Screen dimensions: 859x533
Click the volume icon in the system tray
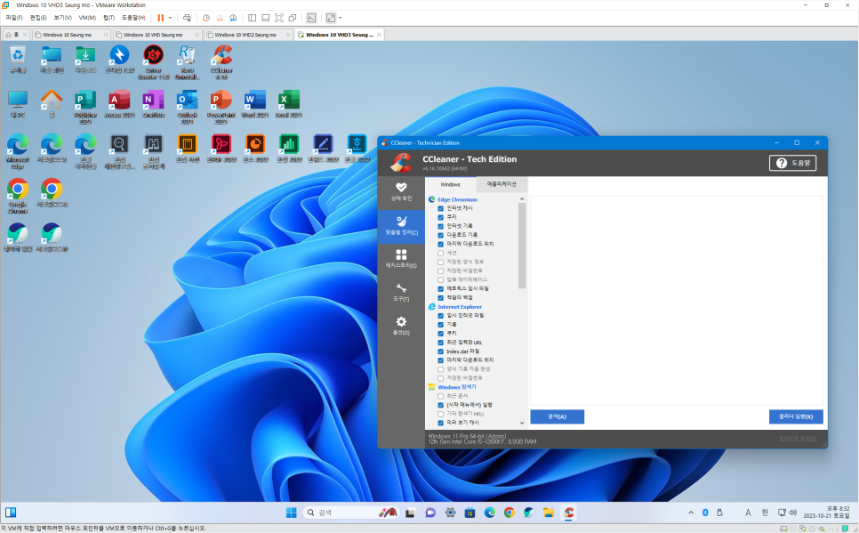[792, 513]
